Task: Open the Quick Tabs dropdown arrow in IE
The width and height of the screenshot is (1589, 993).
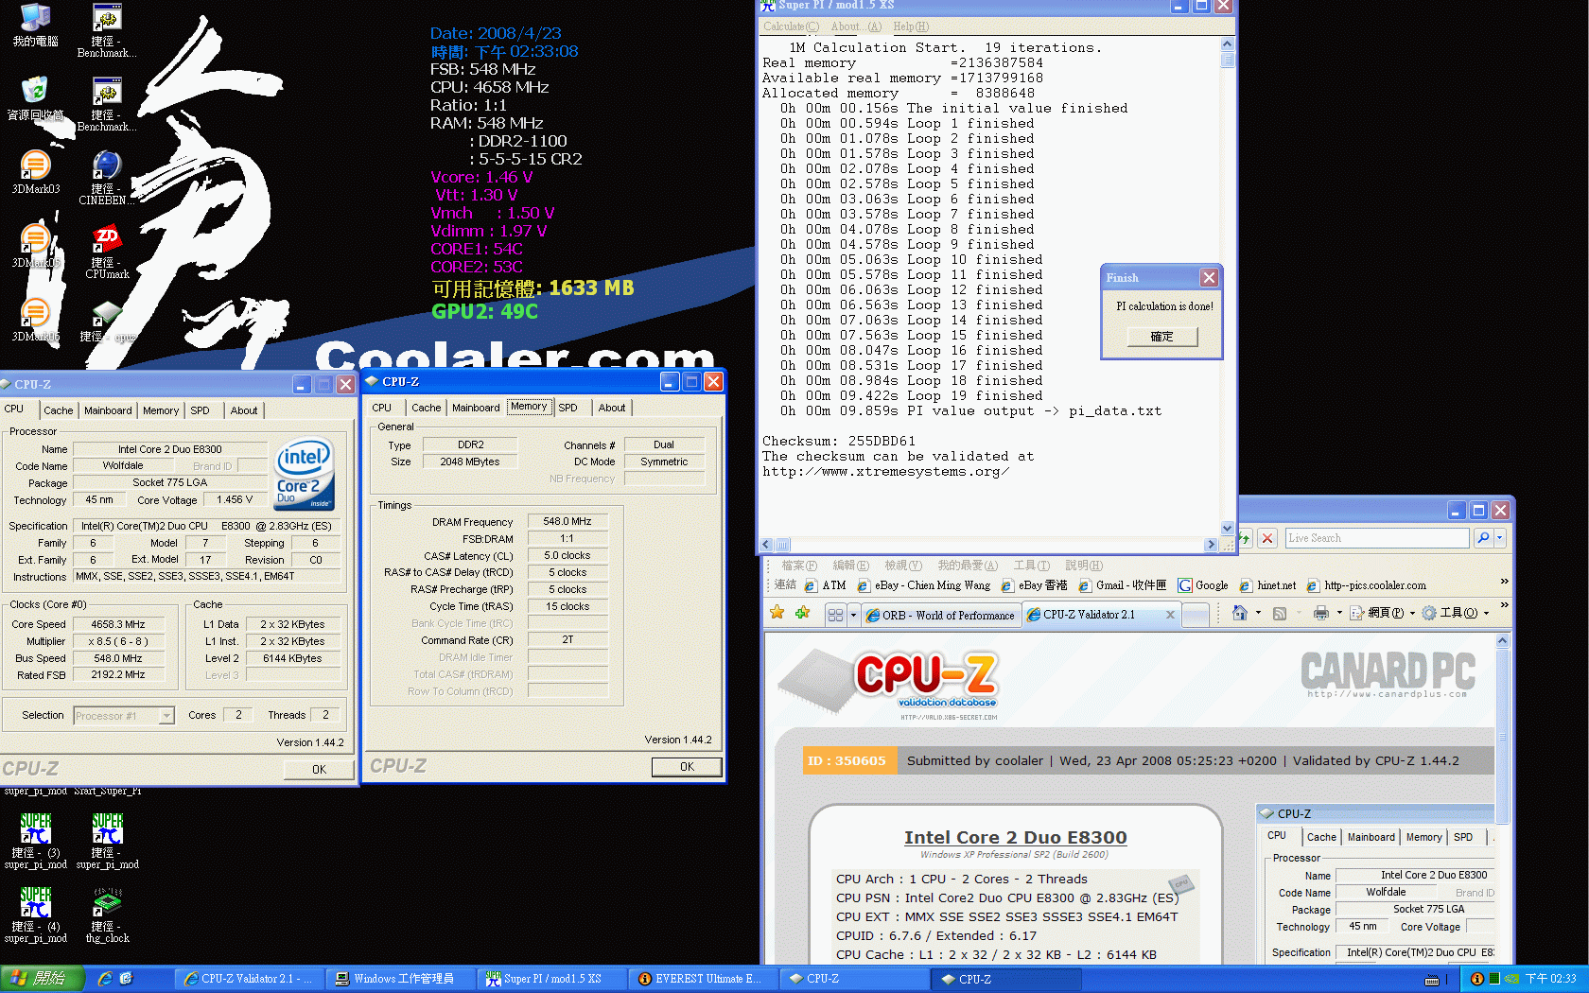Action: tap(853, 615)
